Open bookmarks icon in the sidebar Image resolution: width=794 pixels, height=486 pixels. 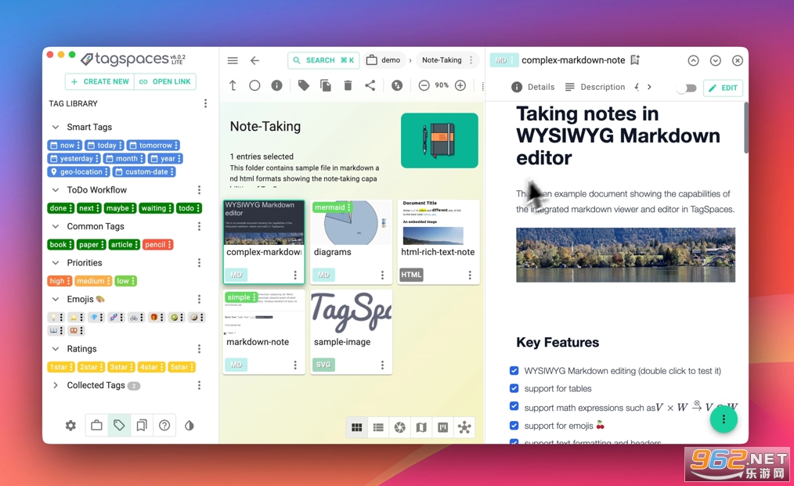click(142, 425)
